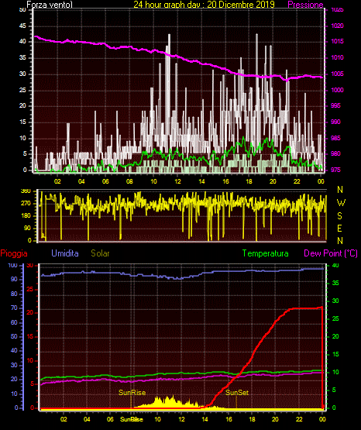Click the blue "50" value on the humidity axis

point(14,336)
